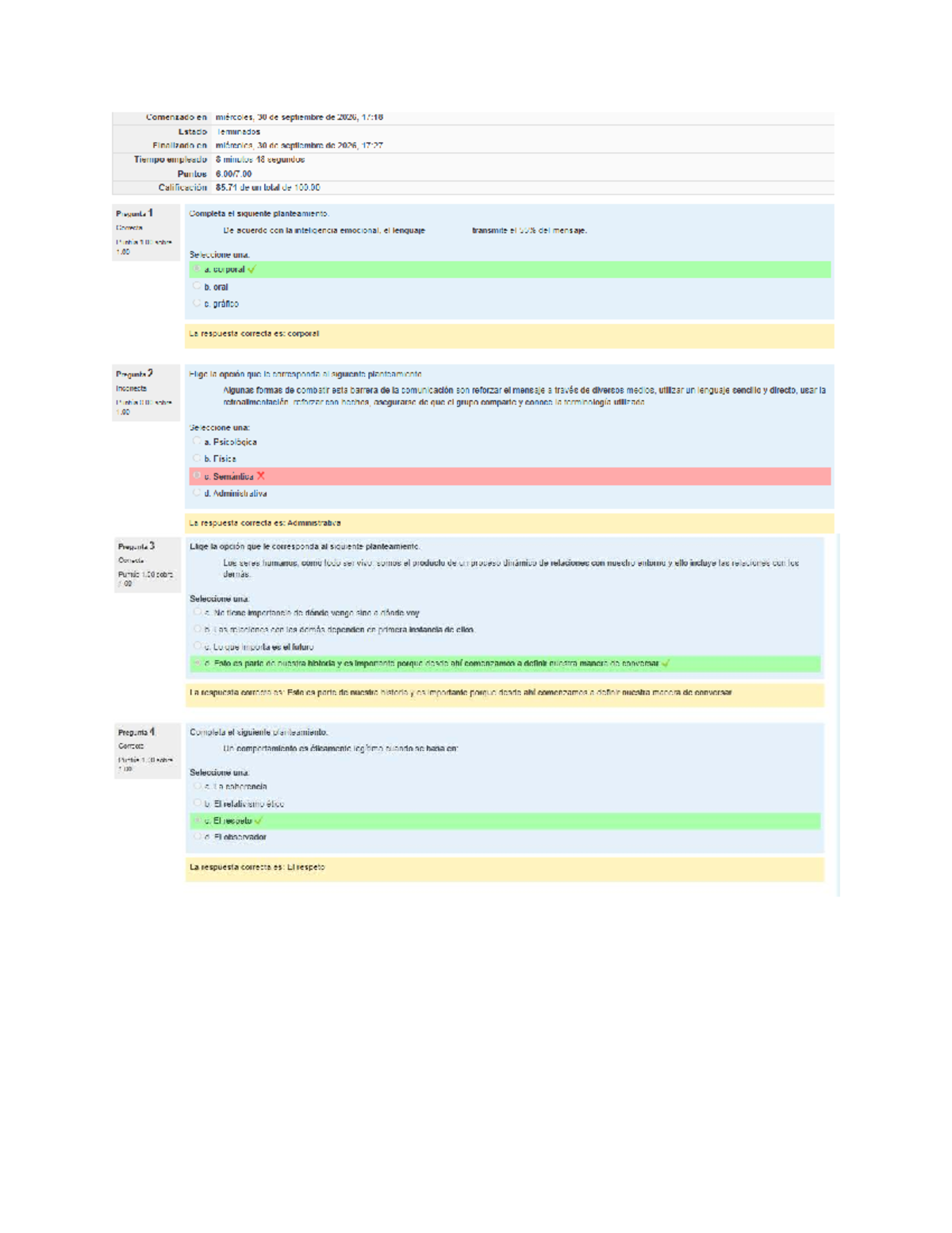Screen dimensions: 952x1233
Task: Select the 'b. El relativismo ético' option
Action: [x=197, y=803]
